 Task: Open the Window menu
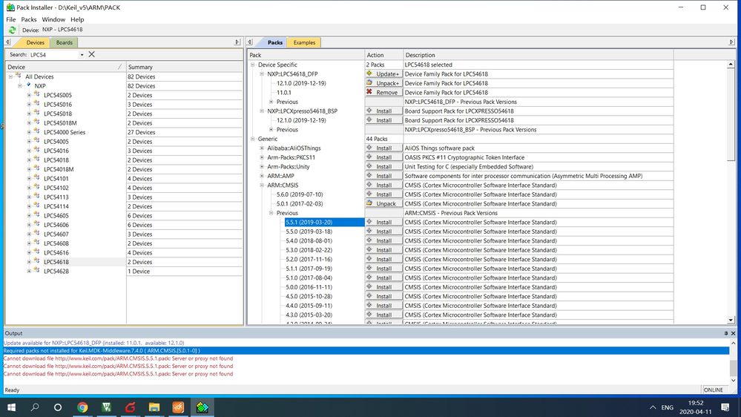point(53,19)
